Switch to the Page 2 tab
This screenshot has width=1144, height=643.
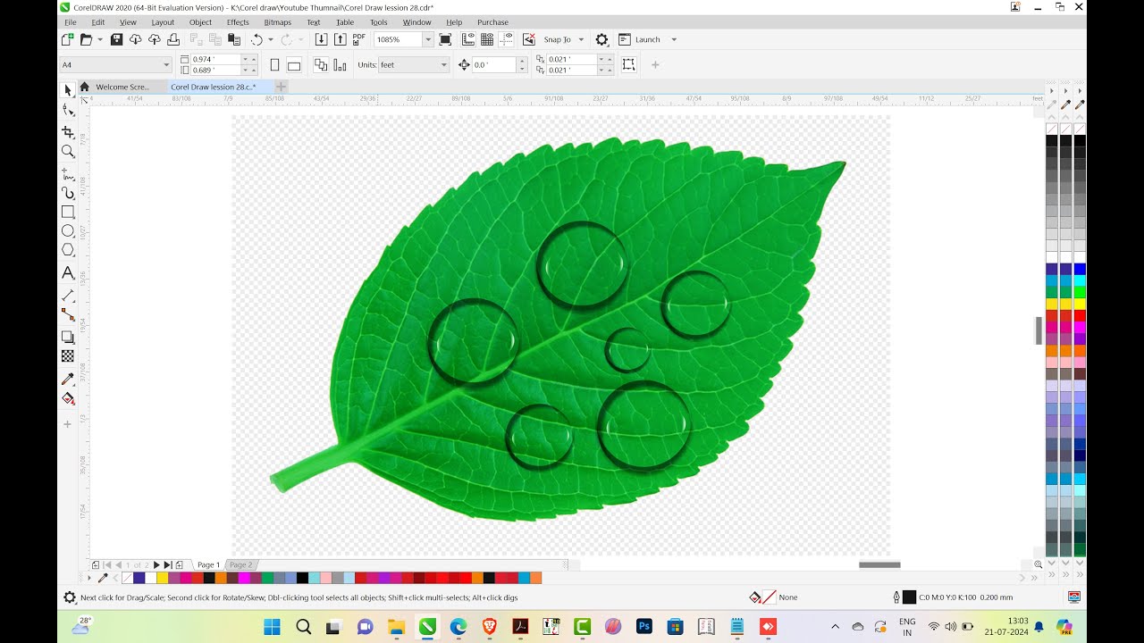pyautogui.click(x=240, y=565)
